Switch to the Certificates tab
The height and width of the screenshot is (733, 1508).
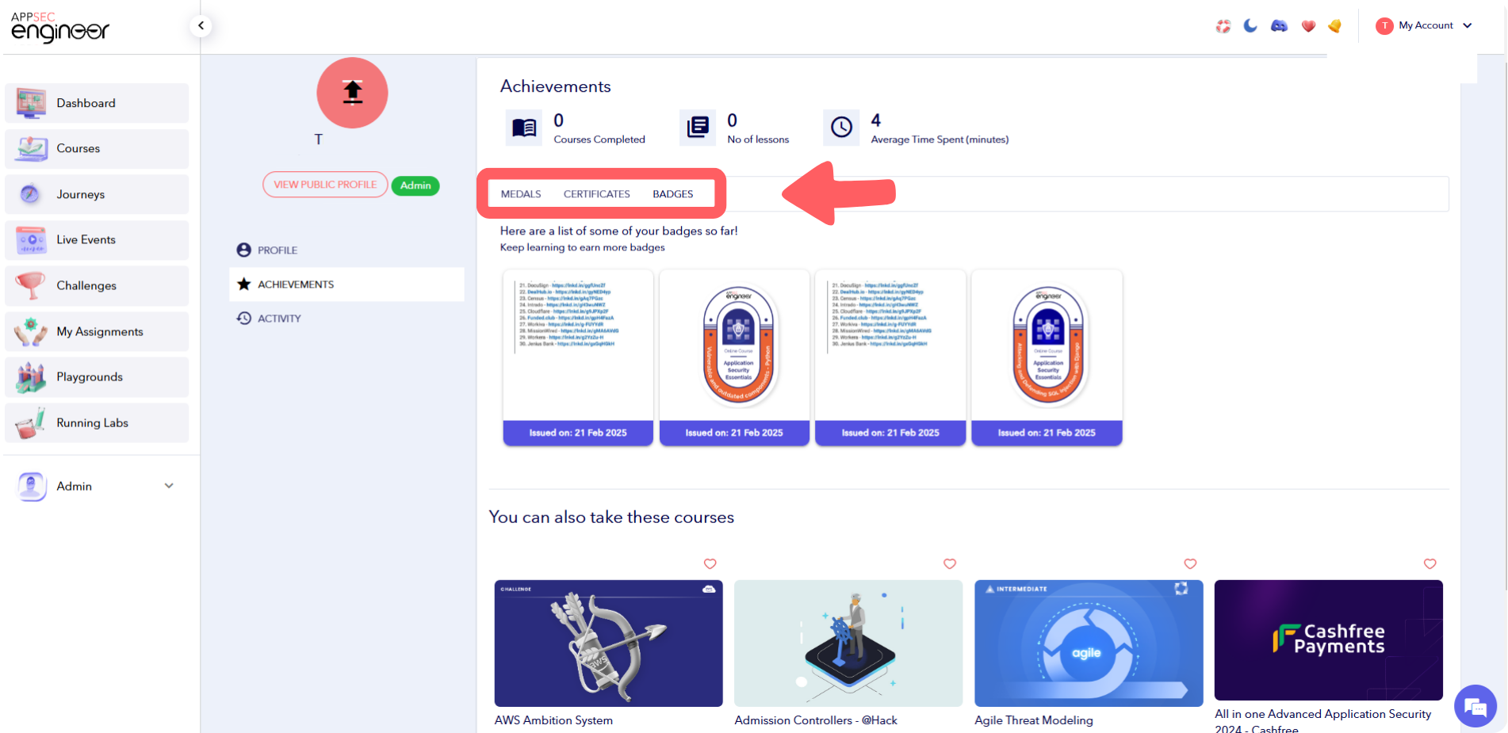(x=596, y=194)
